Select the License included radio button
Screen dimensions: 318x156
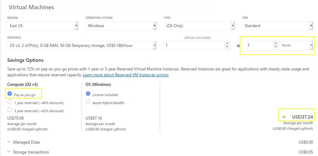click(88, 94)
